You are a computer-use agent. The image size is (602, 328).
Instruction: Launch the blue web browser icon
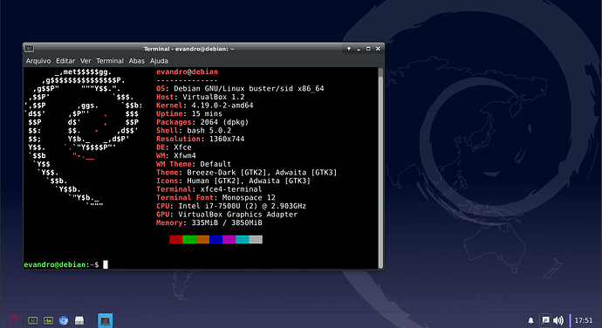click(64, 320)
